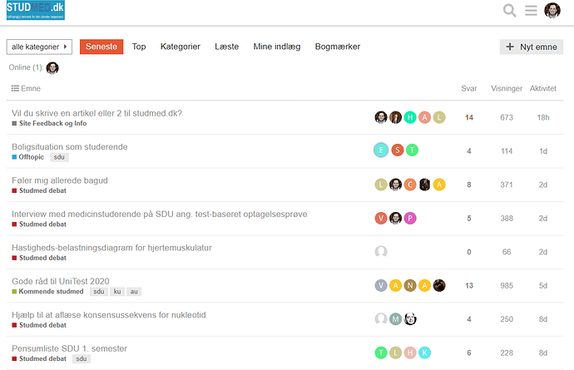Open the Kommende studmed category label

[47, 292]
